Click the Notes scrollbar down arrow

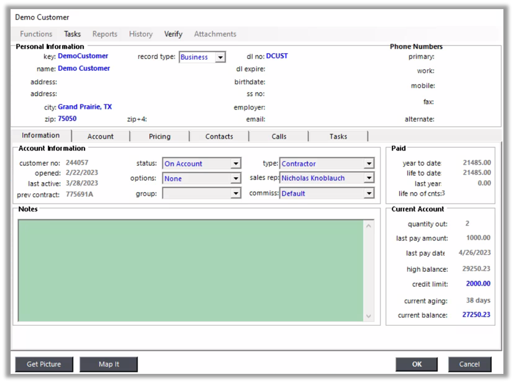coord(368,316)
